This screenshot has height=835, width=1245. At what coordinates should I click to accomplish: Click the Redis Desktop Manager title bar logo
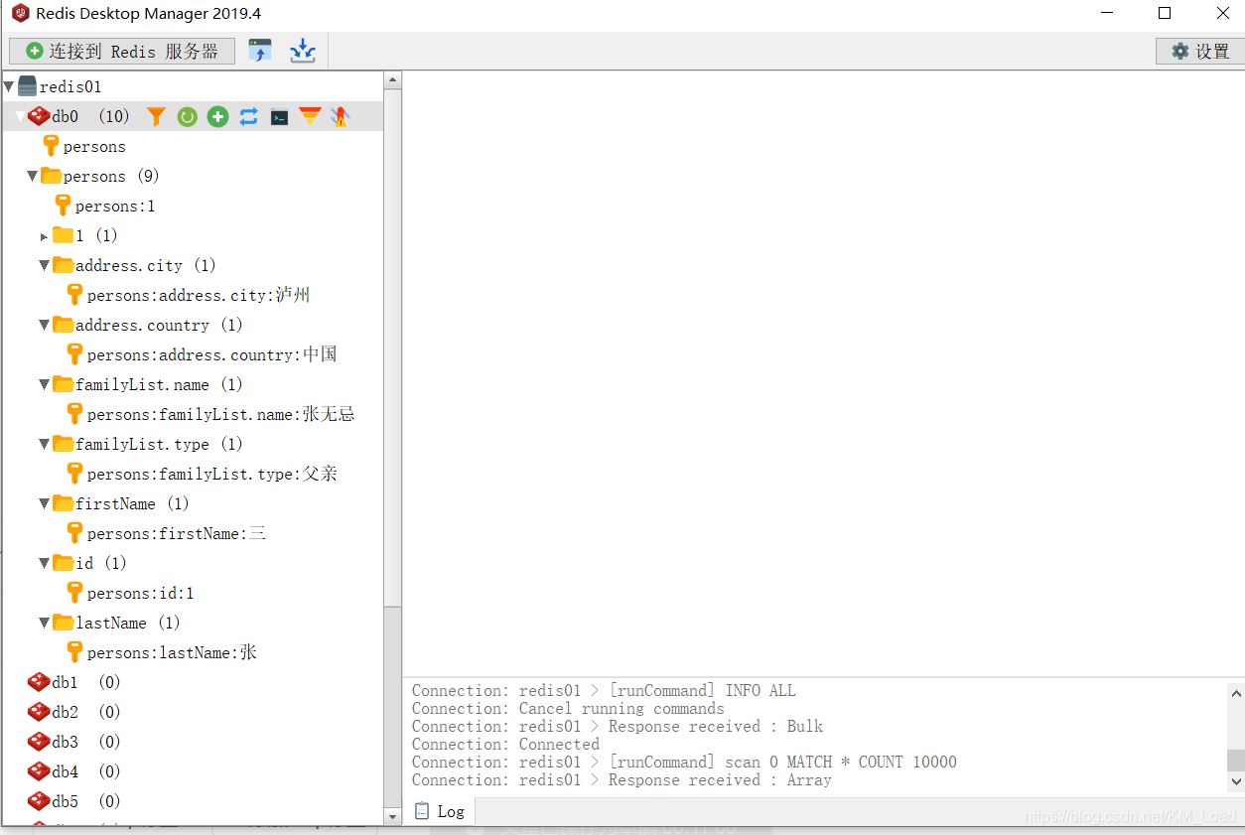[x=20, y=14]
